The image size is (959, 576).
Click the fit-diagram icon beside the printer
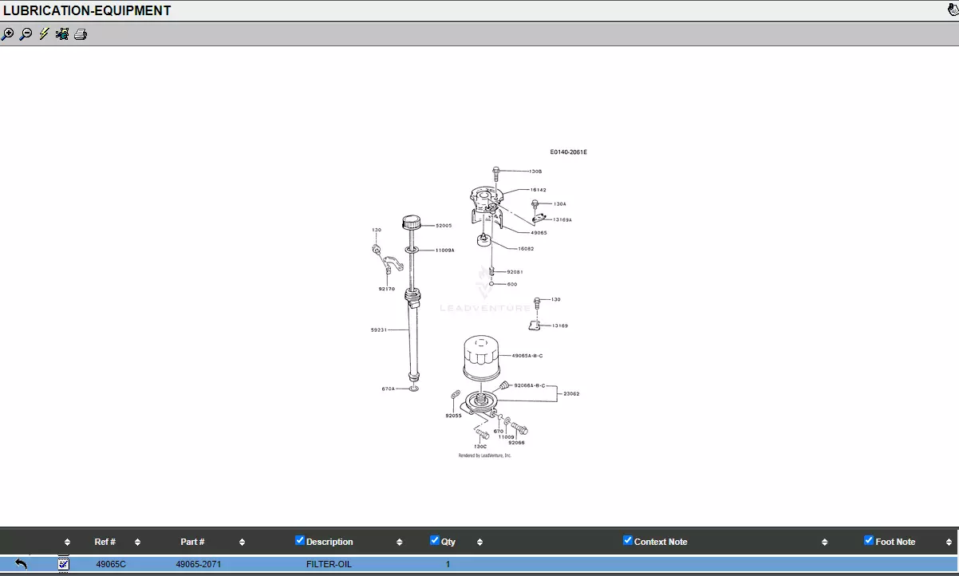(62, 34)
